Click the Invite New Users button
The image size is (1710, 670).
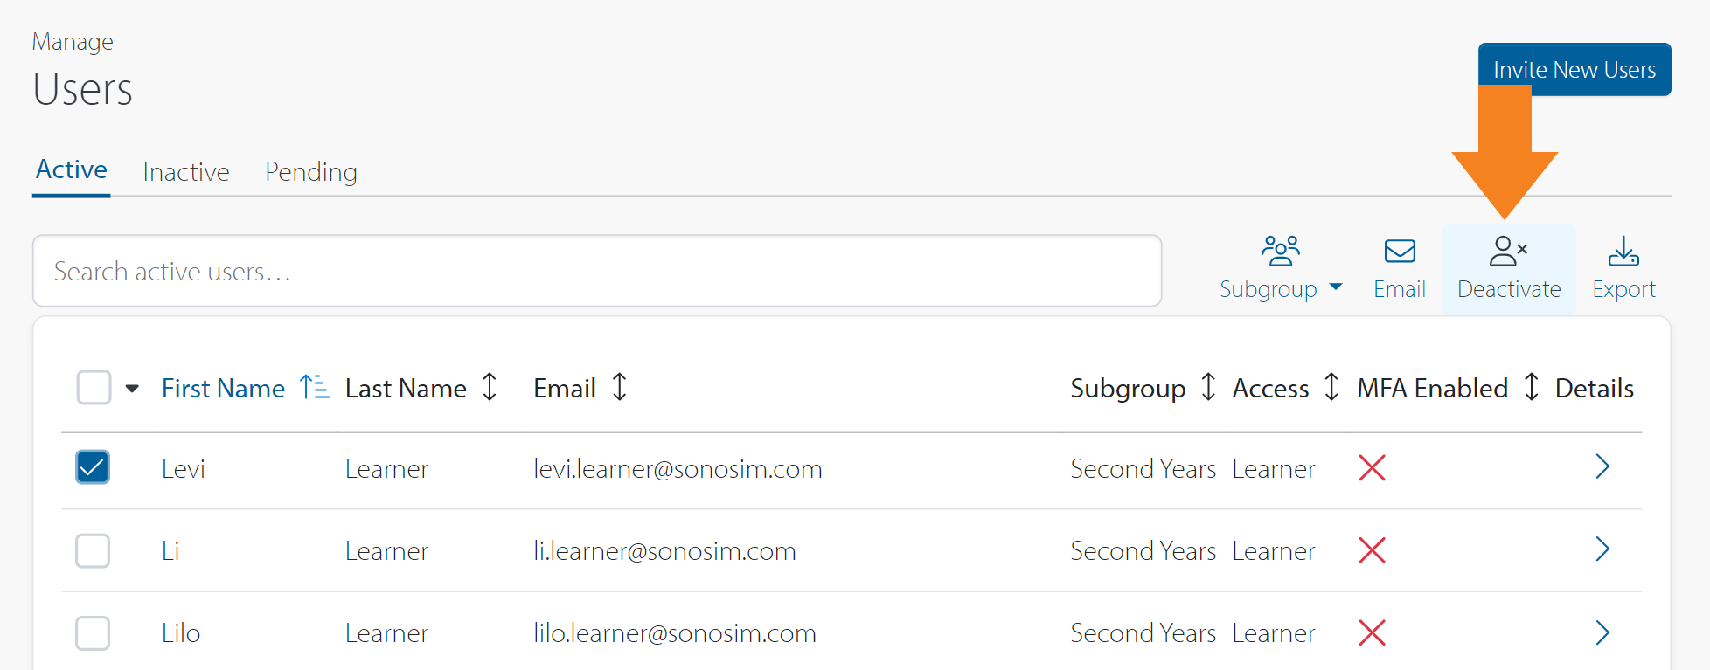(x=1574, y=70)
